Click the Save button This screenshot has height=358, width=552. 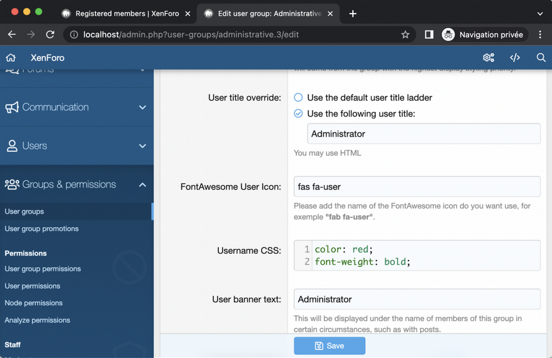click(x=329, y=346)
